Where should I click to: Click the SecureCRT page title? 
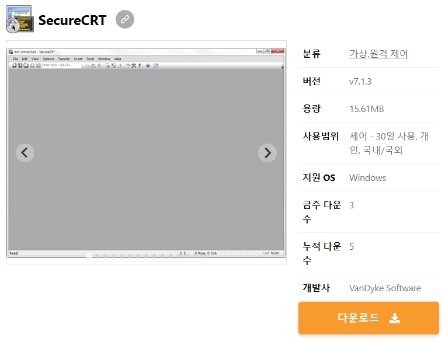tap(72, 20)
